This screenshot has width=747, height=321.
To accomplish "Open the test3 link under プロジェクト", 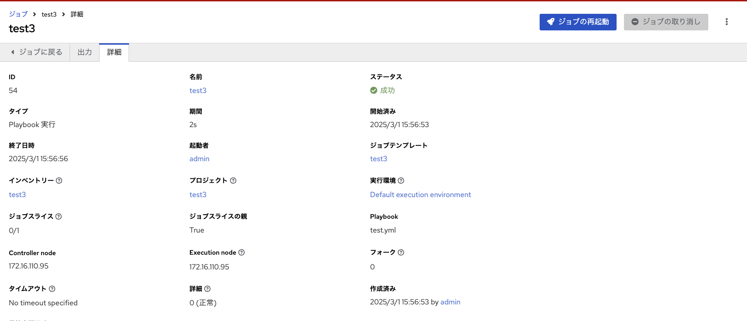I will pos(198,194).
